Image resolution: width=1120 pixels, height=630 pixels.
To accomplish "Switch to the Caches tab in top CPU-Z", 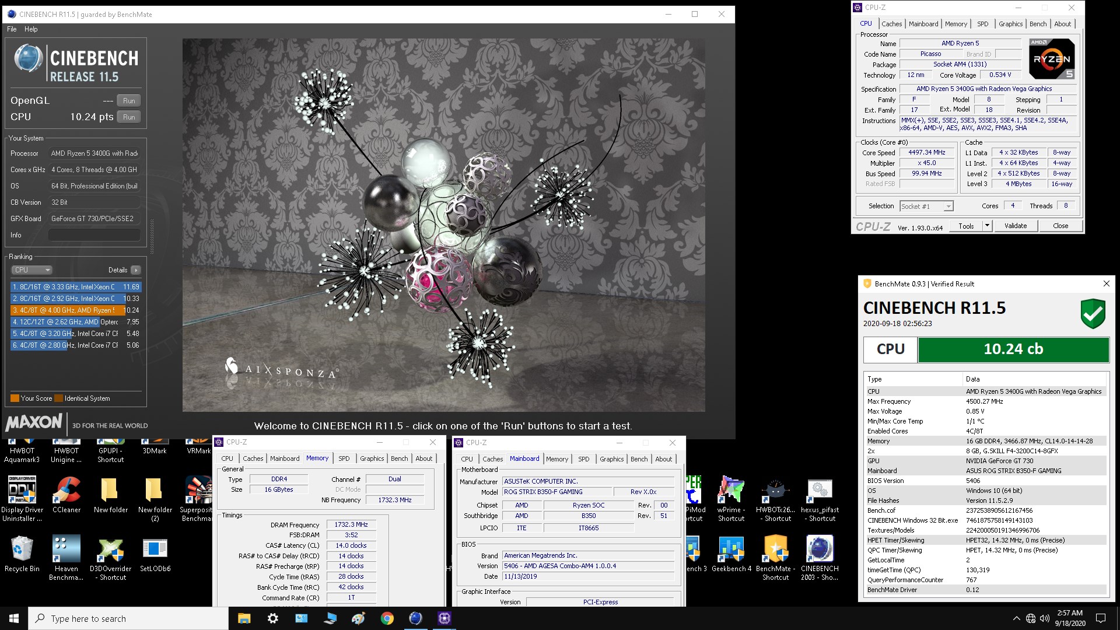I will (891, 24).
